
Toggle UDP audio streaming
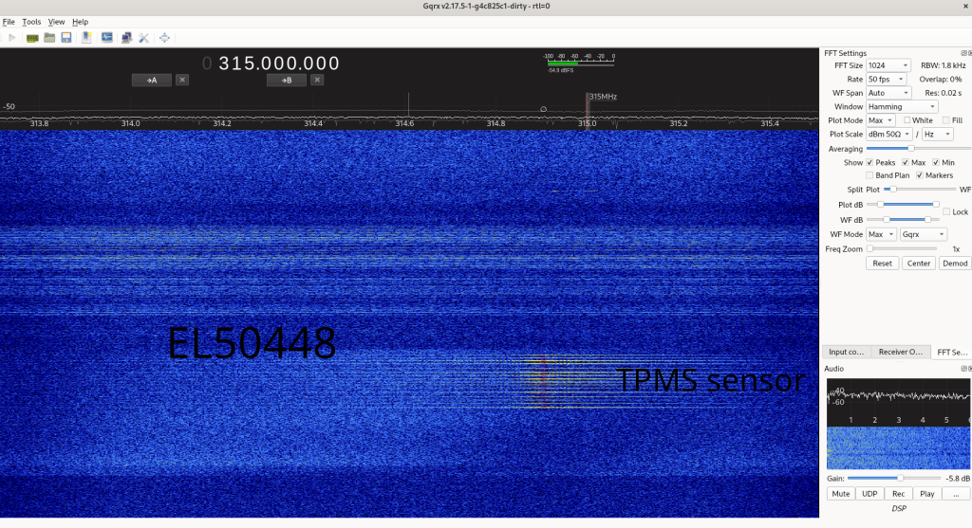point(869,493)
